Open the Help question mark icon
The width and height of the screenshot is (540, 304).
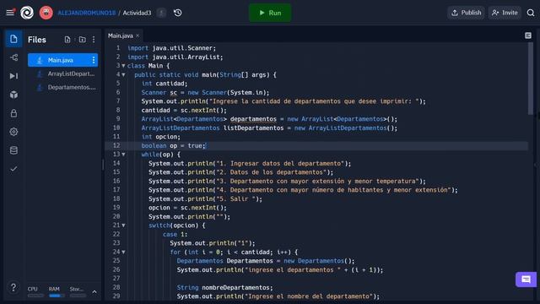pos(13,287)
